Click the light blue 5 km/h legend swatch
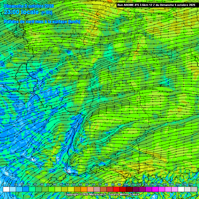The width and height of the screenshot is (199, 199). click(12, 189)
